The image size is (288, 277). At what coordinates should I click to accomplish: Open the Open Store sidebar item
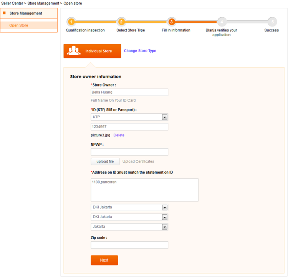(19, 25)
